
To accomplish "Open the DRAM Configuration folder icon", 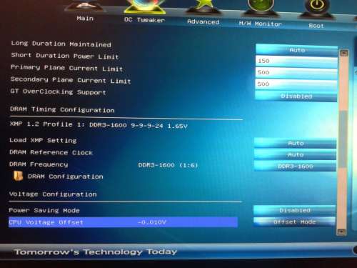I will tap(18, 176).
